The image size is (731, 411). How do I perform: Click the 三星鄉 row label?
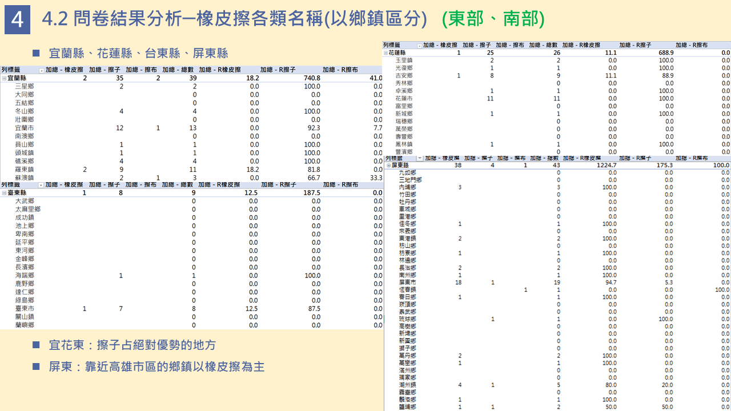click(25, 86)
